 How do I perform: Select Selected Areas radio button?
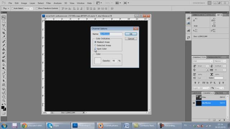click(95, 46)
